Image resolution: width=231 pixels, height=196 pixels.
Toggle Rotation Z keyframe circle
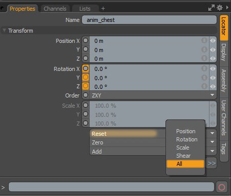click(x=86, y=86)
